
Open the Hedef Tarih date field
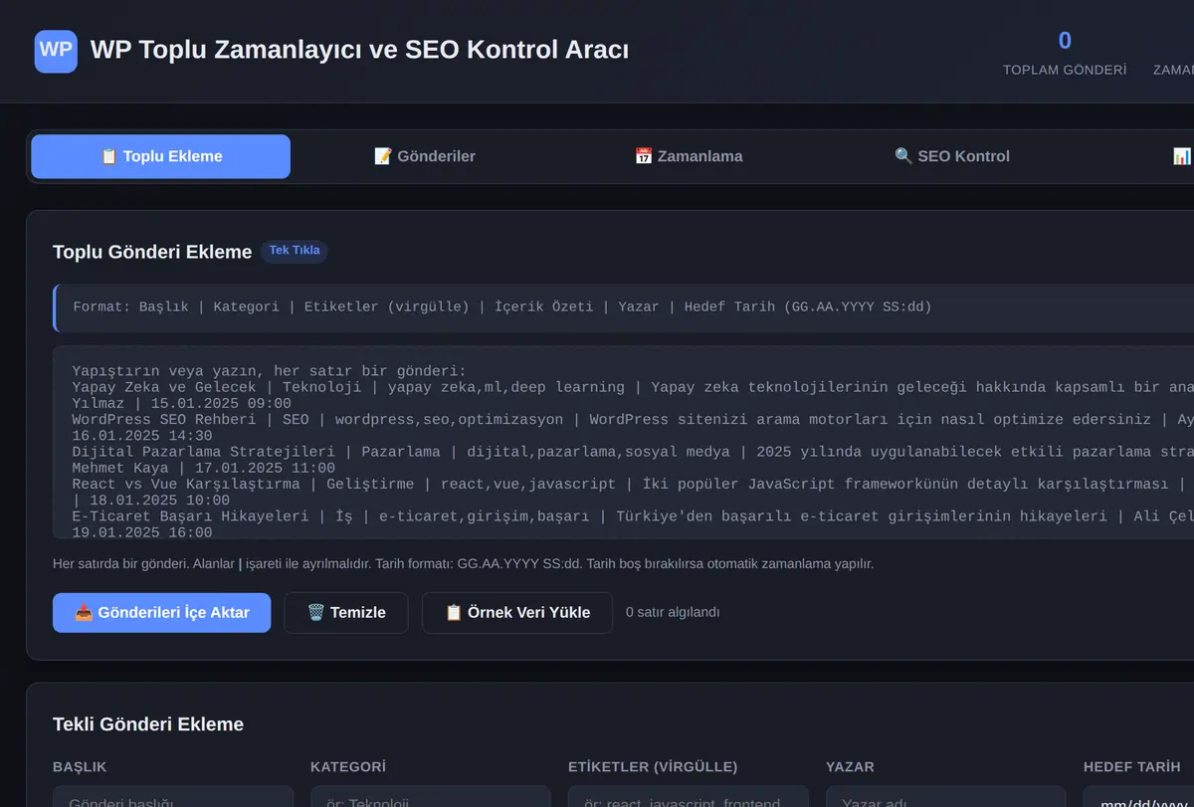pos(1138,796)
